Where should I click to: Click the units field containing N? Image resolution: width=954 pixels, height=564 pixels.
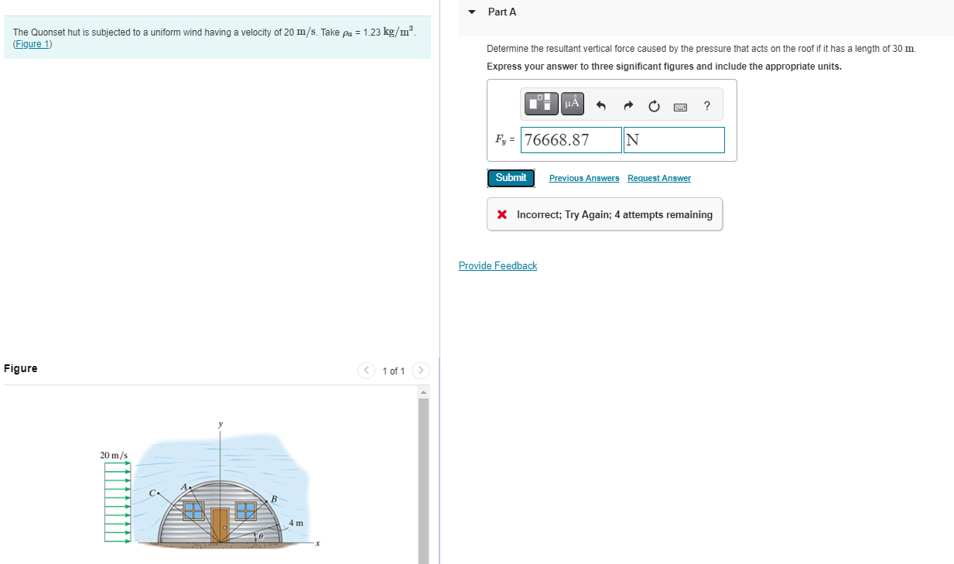pyautogui.click(x=674, y=140)
